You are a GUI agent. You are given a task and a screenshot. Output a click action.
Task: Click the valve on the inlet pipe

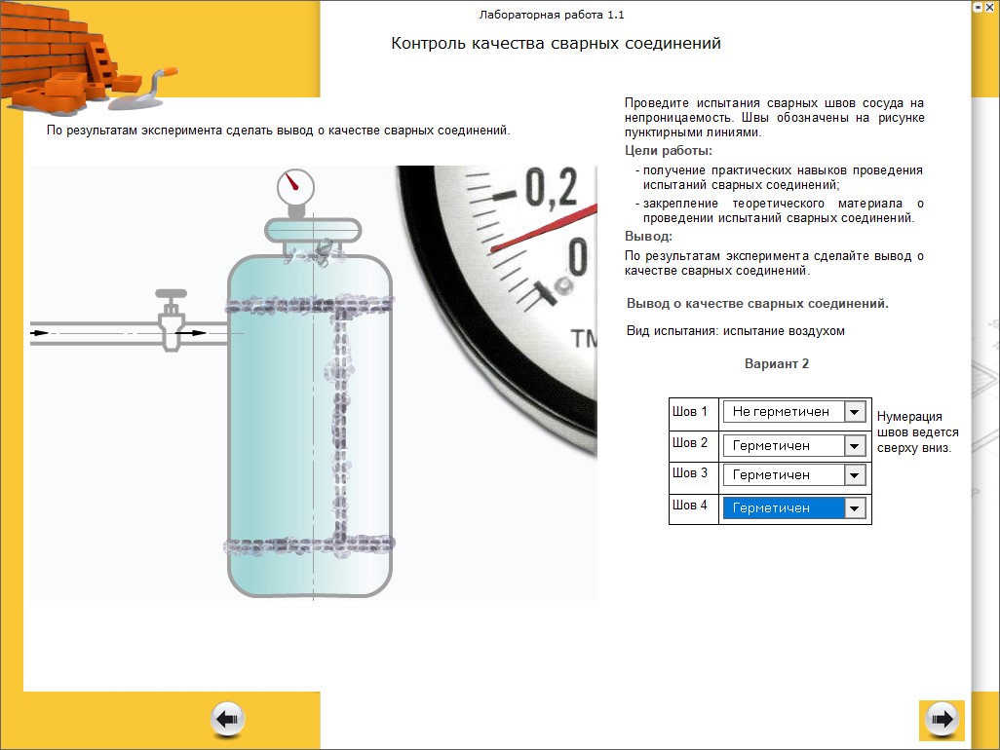coord(173,318)
